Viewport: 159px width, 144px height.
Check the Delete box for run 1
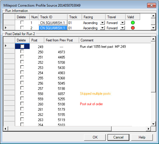pos(22,22)
